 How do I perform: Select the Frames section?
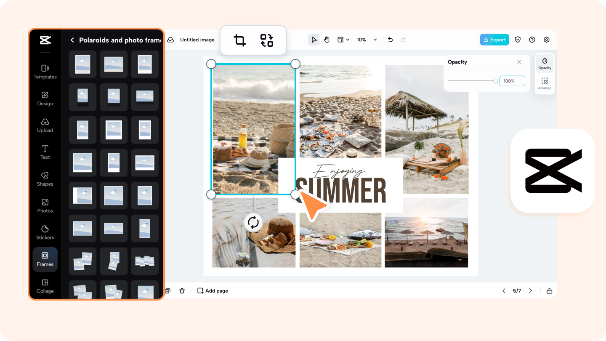point(45,259)
